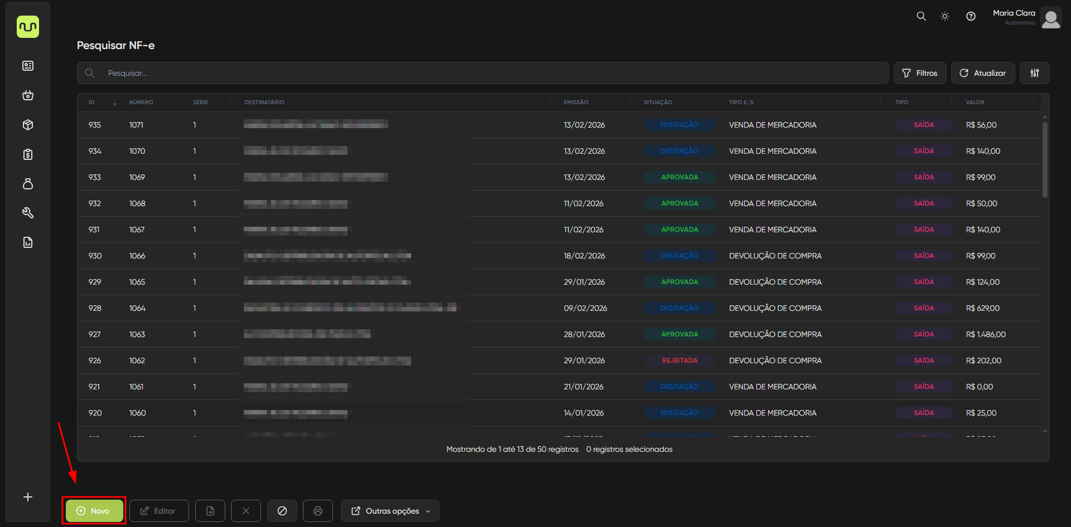Sort the table by the ID column header
Viewport: 1071px width, 527px height.
click(92, 103)
